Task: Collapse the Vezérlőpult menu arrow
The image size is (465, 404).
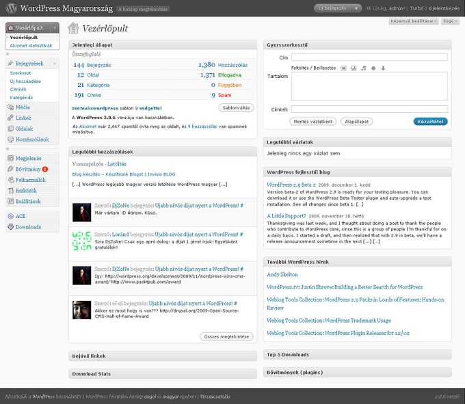Action: pyautogui.click(x=55, y=28)
